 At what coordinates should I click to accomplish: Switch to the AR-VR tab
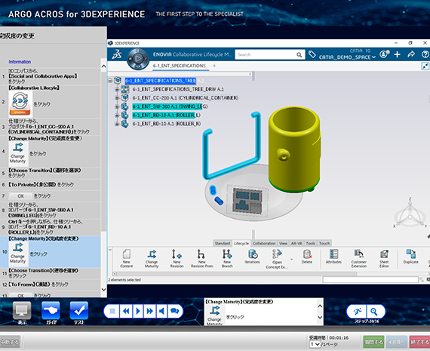coord(296,243)
